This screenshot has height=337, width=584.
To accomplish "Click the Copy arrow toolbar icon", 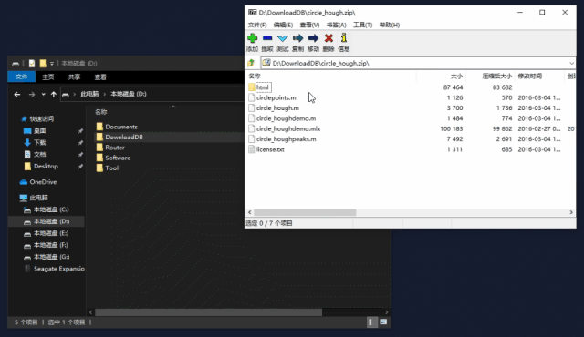I will coord(298,38).
